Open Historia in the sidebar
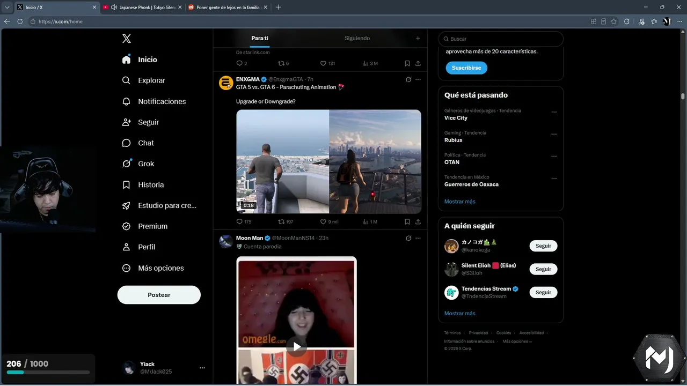 coord(143,185)
